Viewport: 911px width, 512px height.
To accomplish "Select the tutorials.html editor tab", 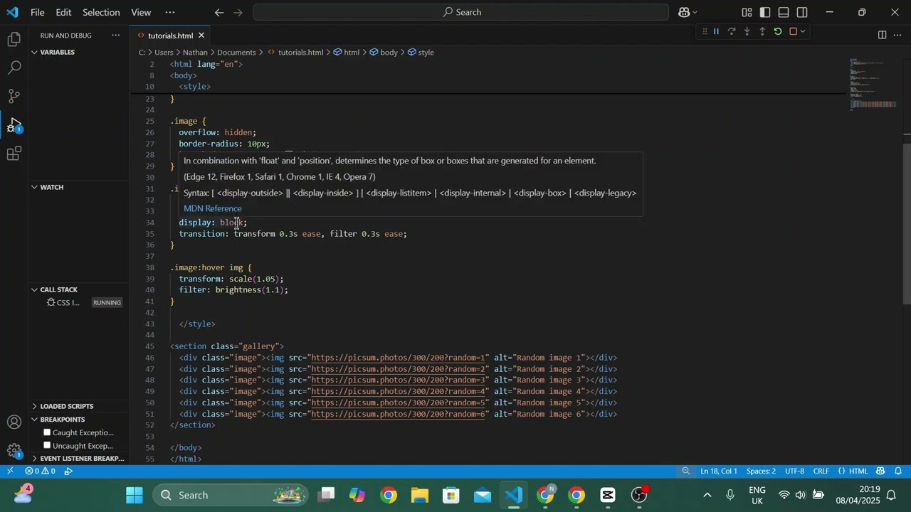I will 171,36.
